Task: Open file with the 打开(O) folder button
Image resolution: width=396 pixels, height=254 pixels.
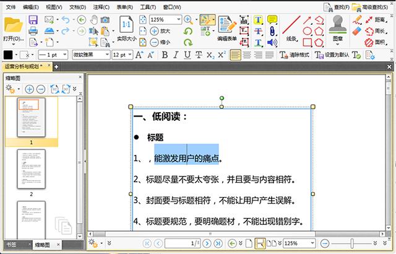Action: click(14, 29)
